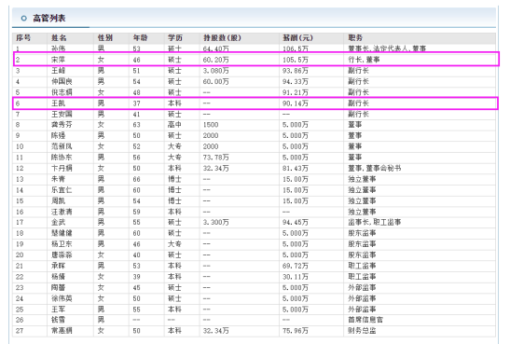This screenshot has height=344, width=510.
Task: Select the name 王军 in row 25
Action: pos(58,310)
